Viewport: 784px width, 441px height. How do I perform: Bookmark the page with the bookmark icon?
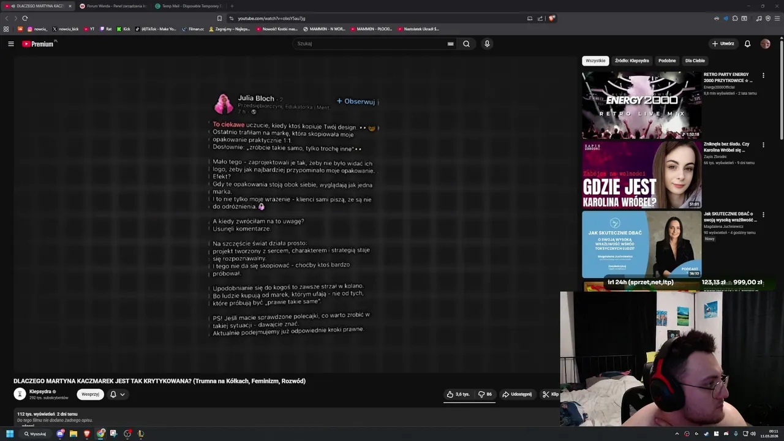point(219,18)
